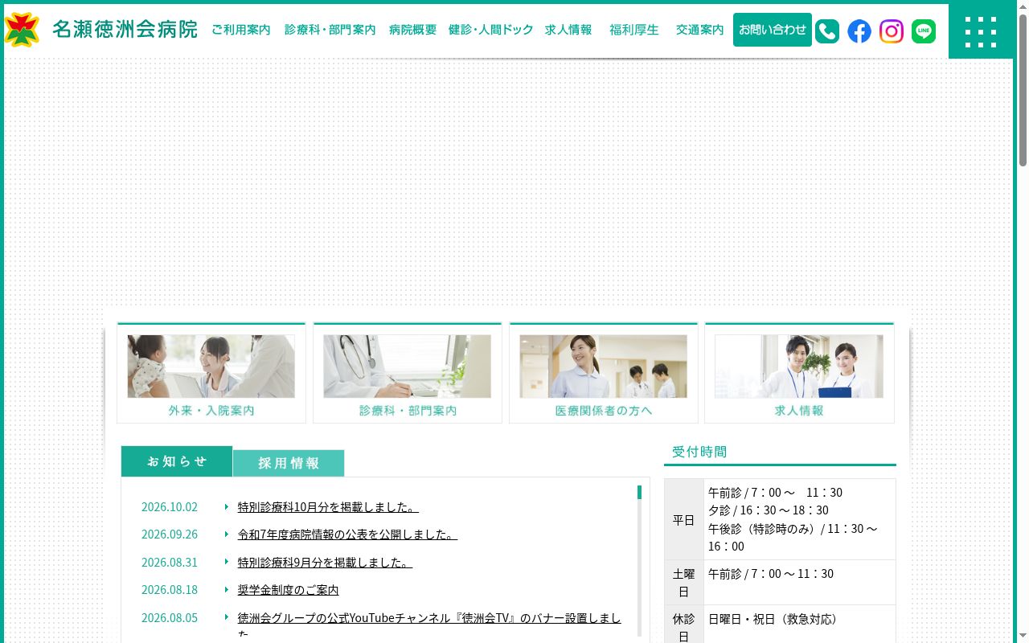Viewport: 1029px width, 643px height.
Task: Open the Instagram icon
Action: pos(892,31)
